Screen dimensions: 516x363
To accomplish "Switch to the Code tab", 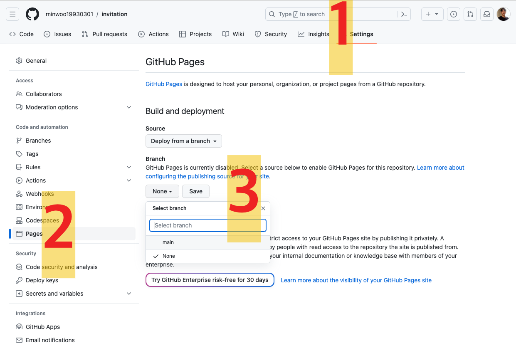I will [x=21, y=34].
